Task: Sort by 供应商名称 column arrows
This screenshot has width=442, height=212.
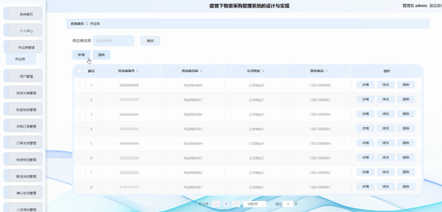Action: pos(201,71)
